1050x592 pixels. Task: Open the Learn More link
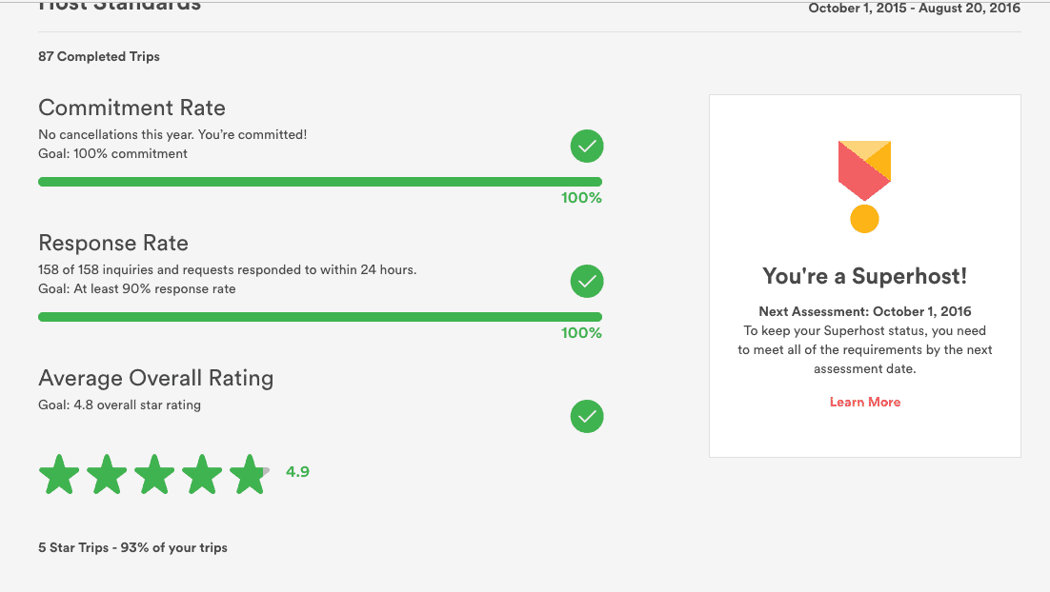[x=864, y=402]
